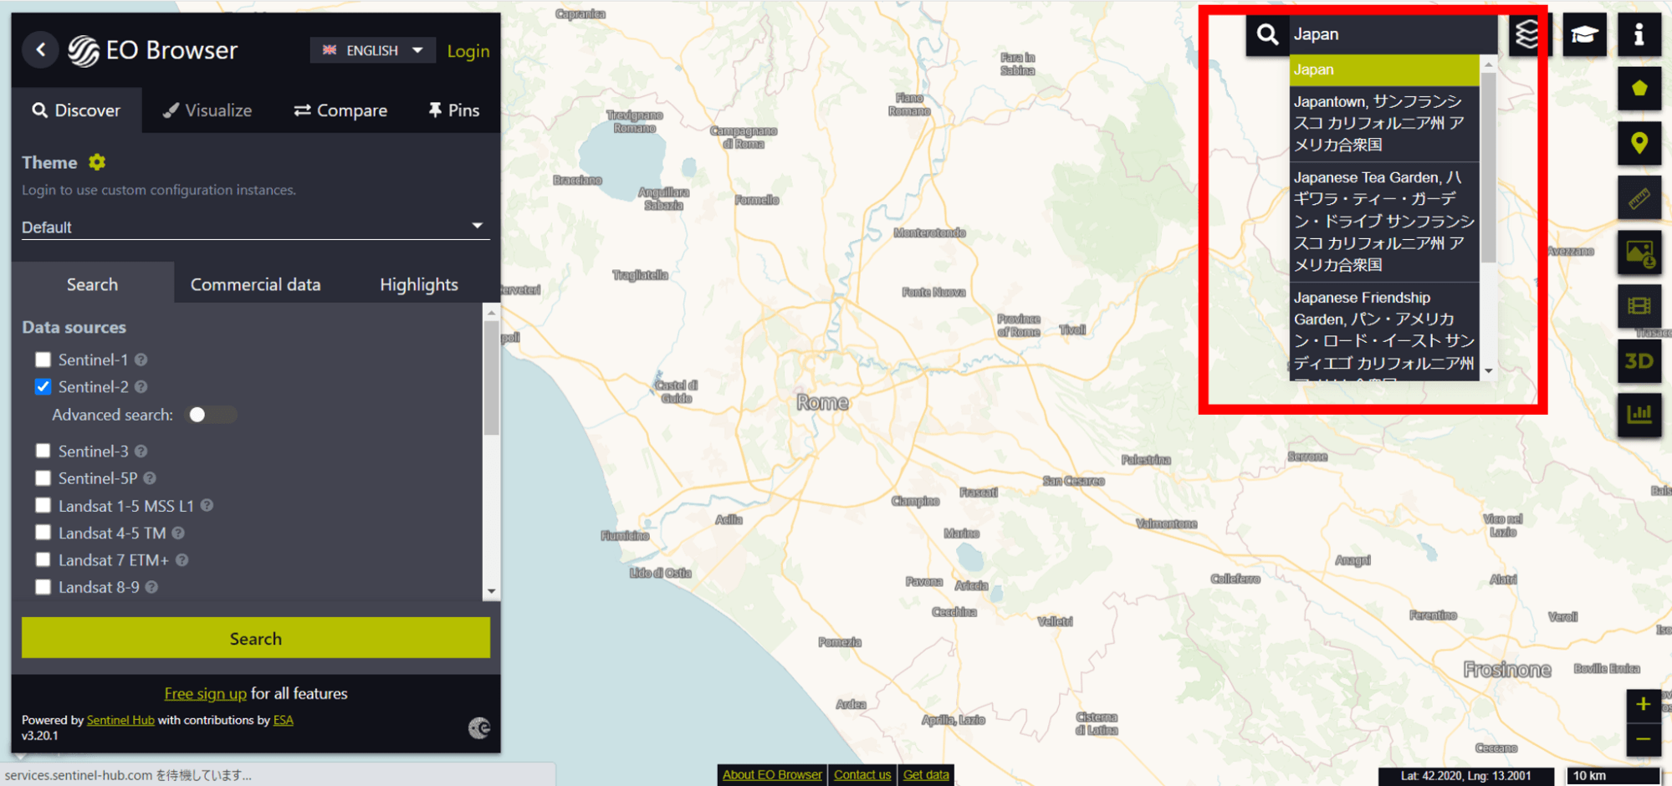This screenshot has height=786, width=1672.
Task: Click the Login link
Action: (468, 51)
